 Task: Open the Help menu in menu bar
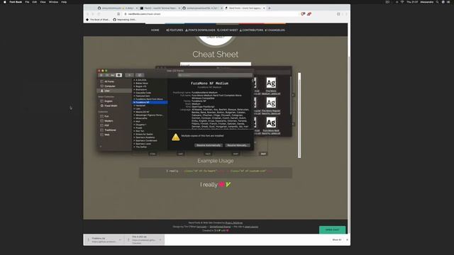click(64, 2)
